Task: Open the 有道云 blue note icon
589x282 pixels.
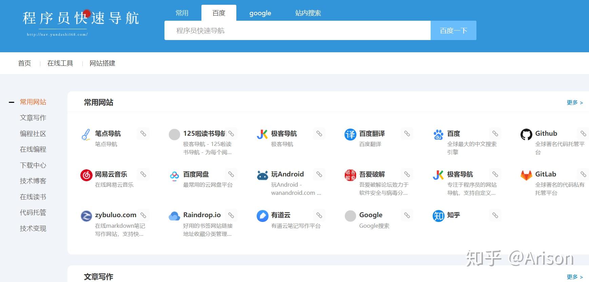Action: (262, 216)
